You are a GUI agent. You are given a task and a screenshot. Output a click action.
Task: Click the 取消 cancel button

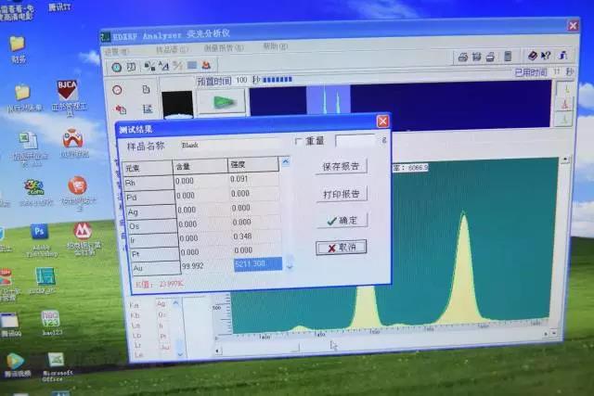[341, 248]
